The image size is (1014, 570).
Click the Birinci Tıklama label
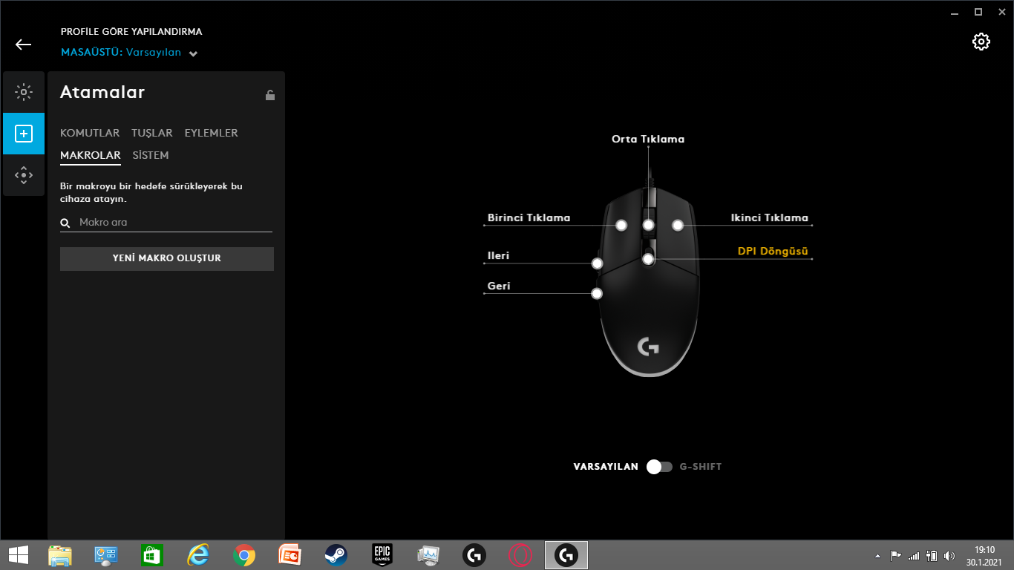tap(529, 217)
